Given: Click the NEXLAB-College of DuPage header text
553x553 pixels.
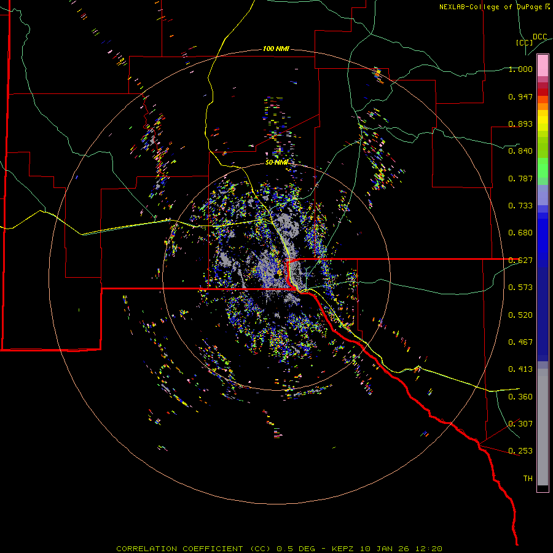Looking at the screenshot, I should [x=494, y=7].
